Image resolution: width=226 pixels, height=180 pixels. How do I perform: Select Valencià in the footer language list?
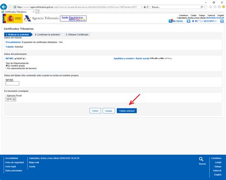[x=217, y=170]
